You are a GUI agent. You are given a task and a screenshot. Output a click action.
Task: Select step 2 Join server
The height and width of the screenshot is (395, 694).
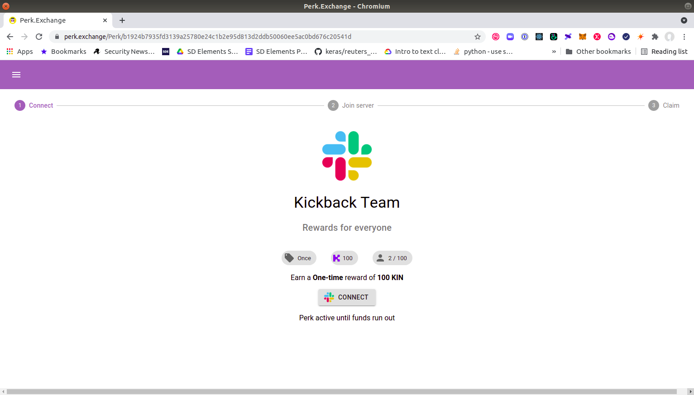(351, 105)
